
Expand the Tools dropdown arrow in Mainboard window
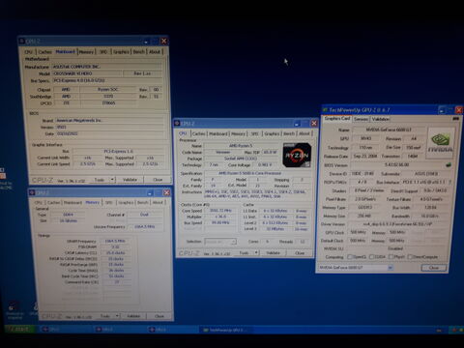112,179
